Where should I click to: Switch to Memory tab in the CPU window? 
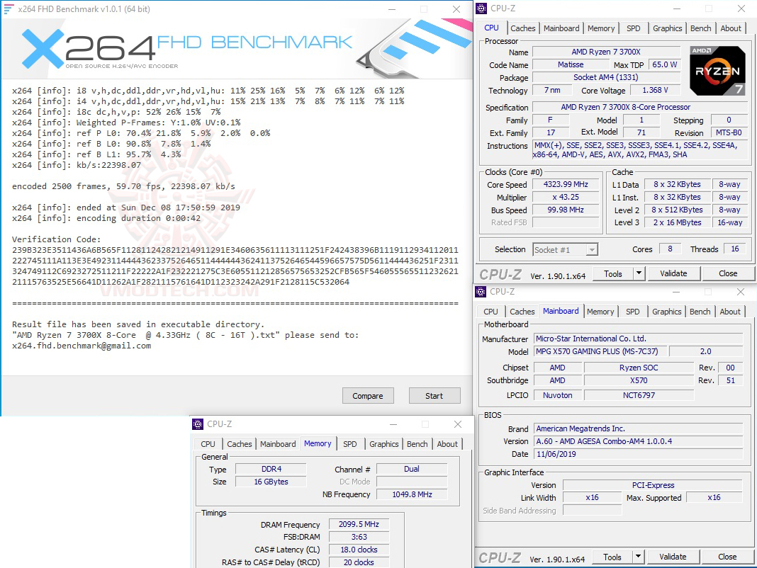[600, 28]
